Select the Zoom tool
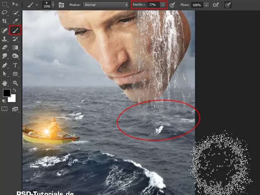 coord(15,83)
